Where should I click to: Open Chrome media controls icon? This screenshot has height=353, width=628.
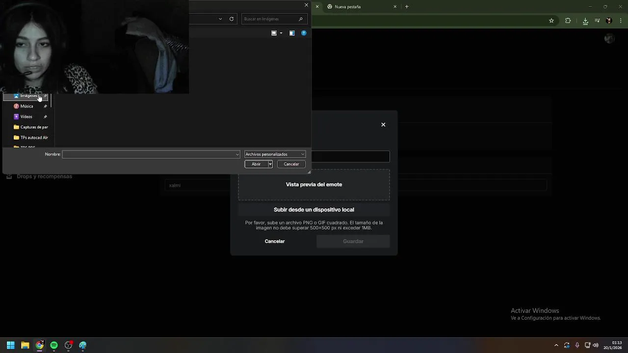click(597, 21)
